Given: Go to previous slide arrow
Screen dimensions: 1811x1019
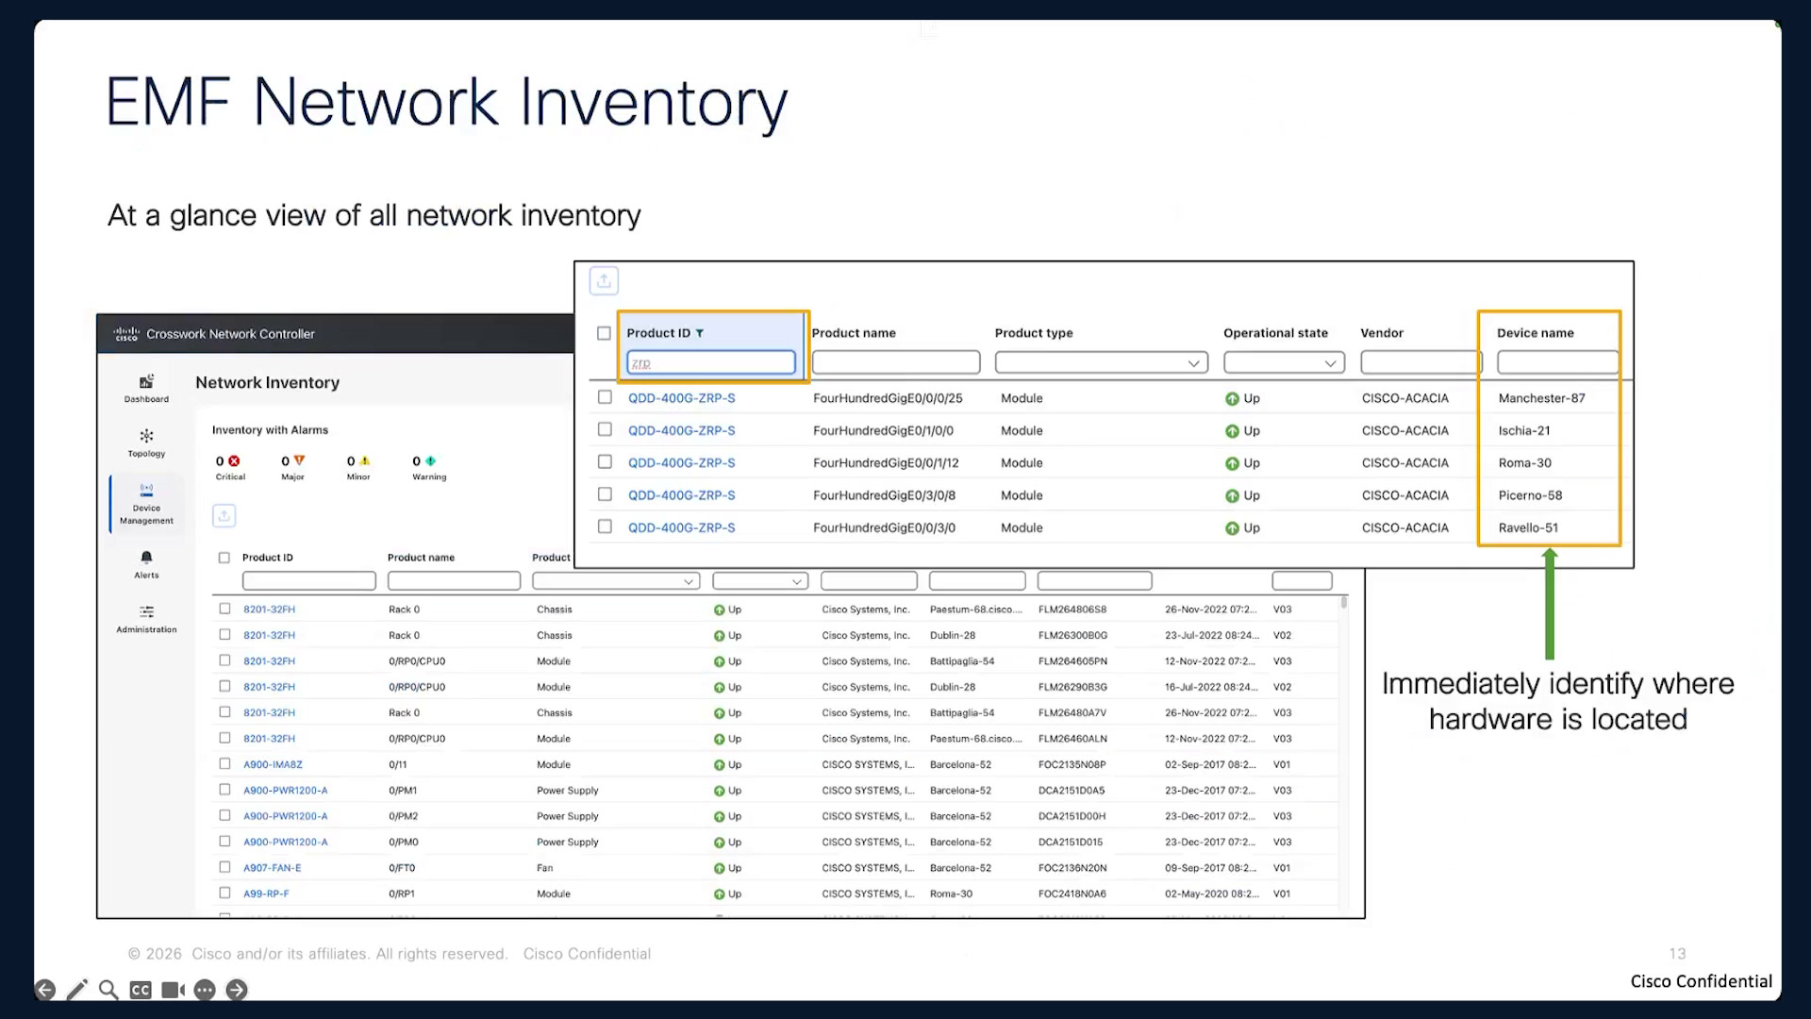Looking at the screenshot, I should click(x=45, y=990).
